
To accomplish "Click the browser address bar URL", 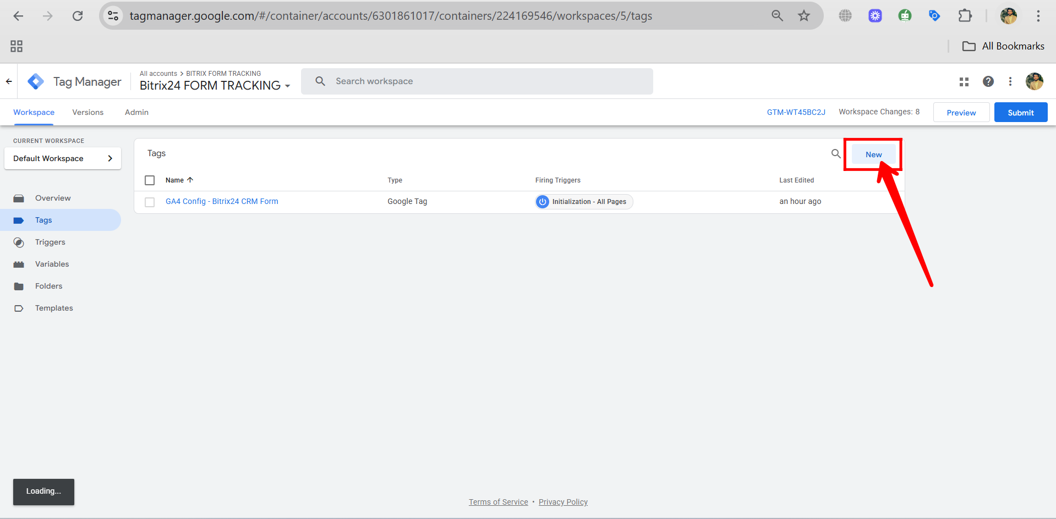I will coord(391,16).
